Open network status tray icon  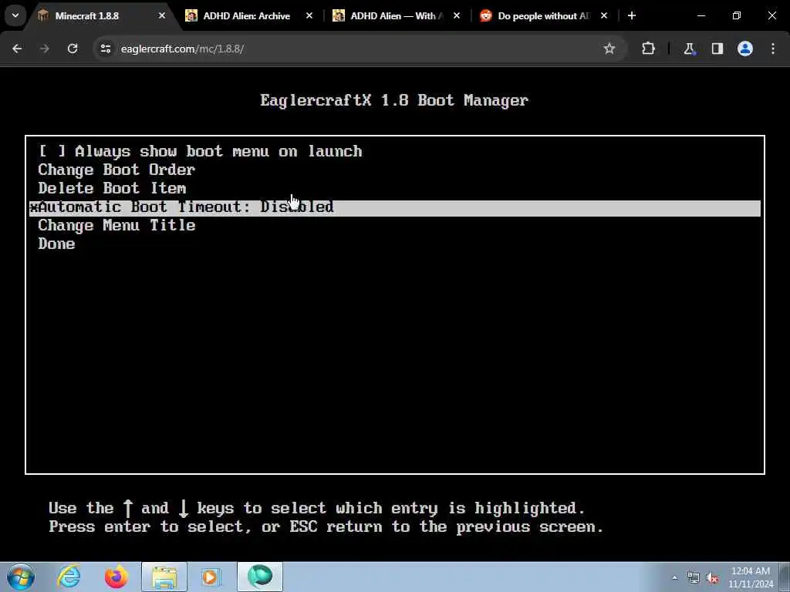694,578
